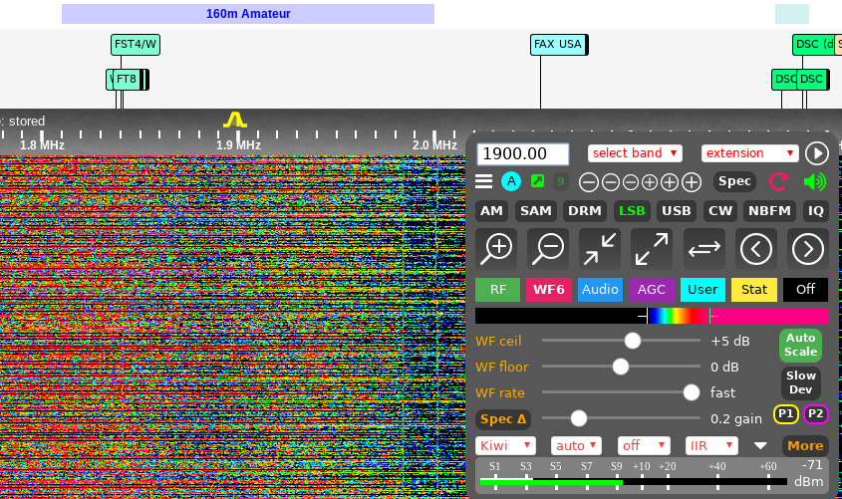The image size is (842, 499).
Task: Click the zoom in magnifier icon
Action: point(495,248)
